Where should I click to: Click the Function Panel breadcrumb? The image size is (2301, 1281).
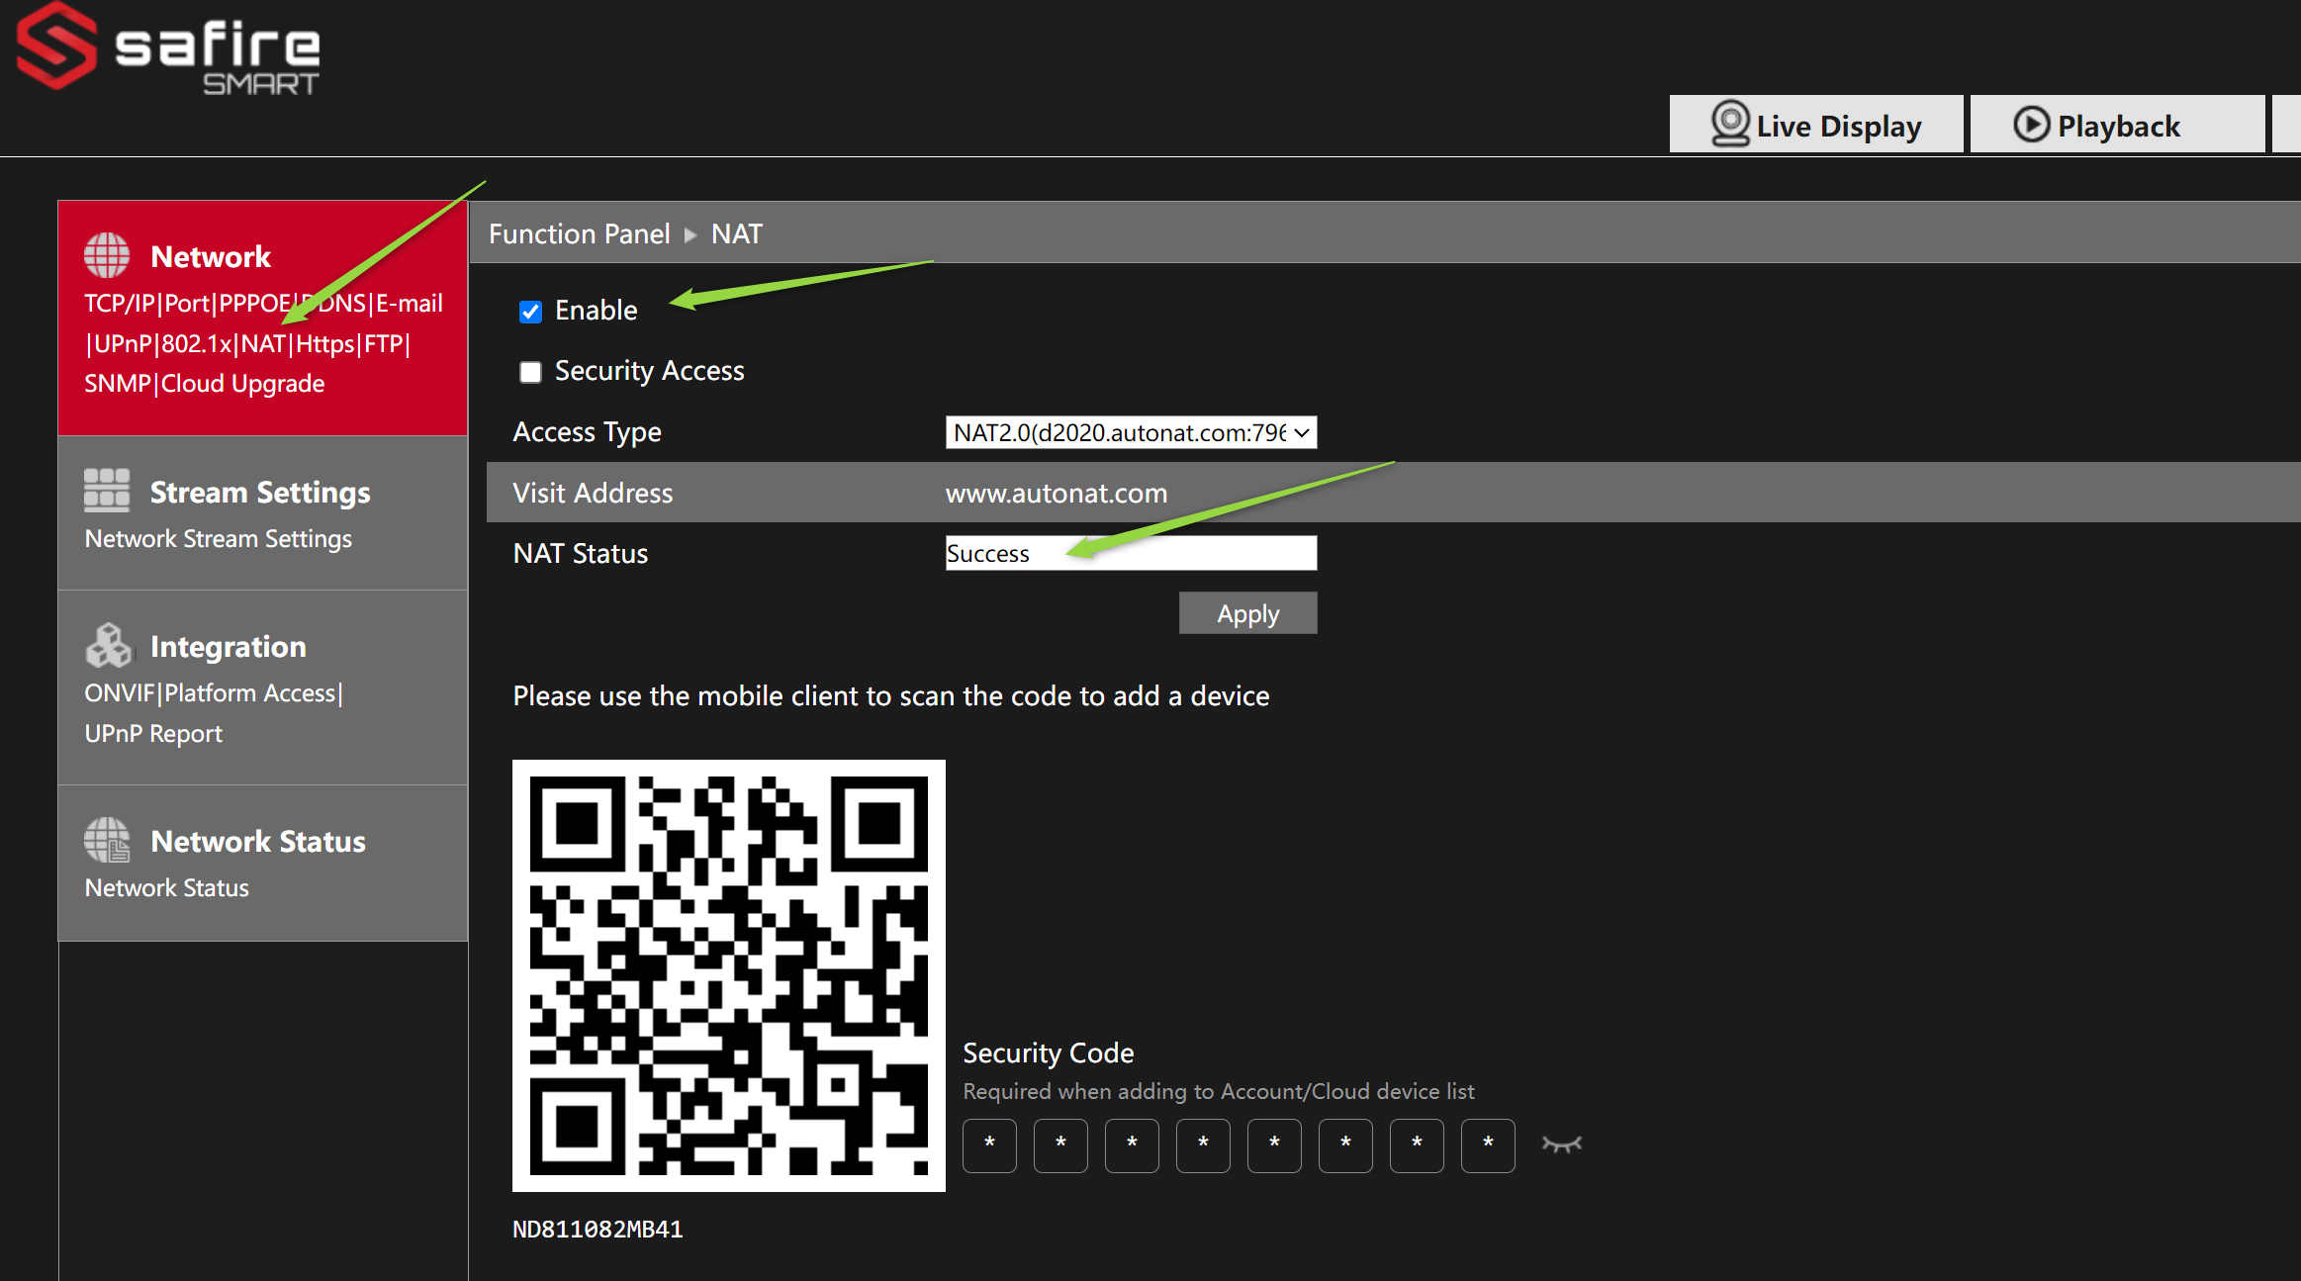coord(580,233)
